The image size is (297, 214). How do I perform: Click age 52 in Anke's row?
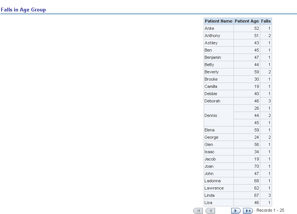pos(247,28)
